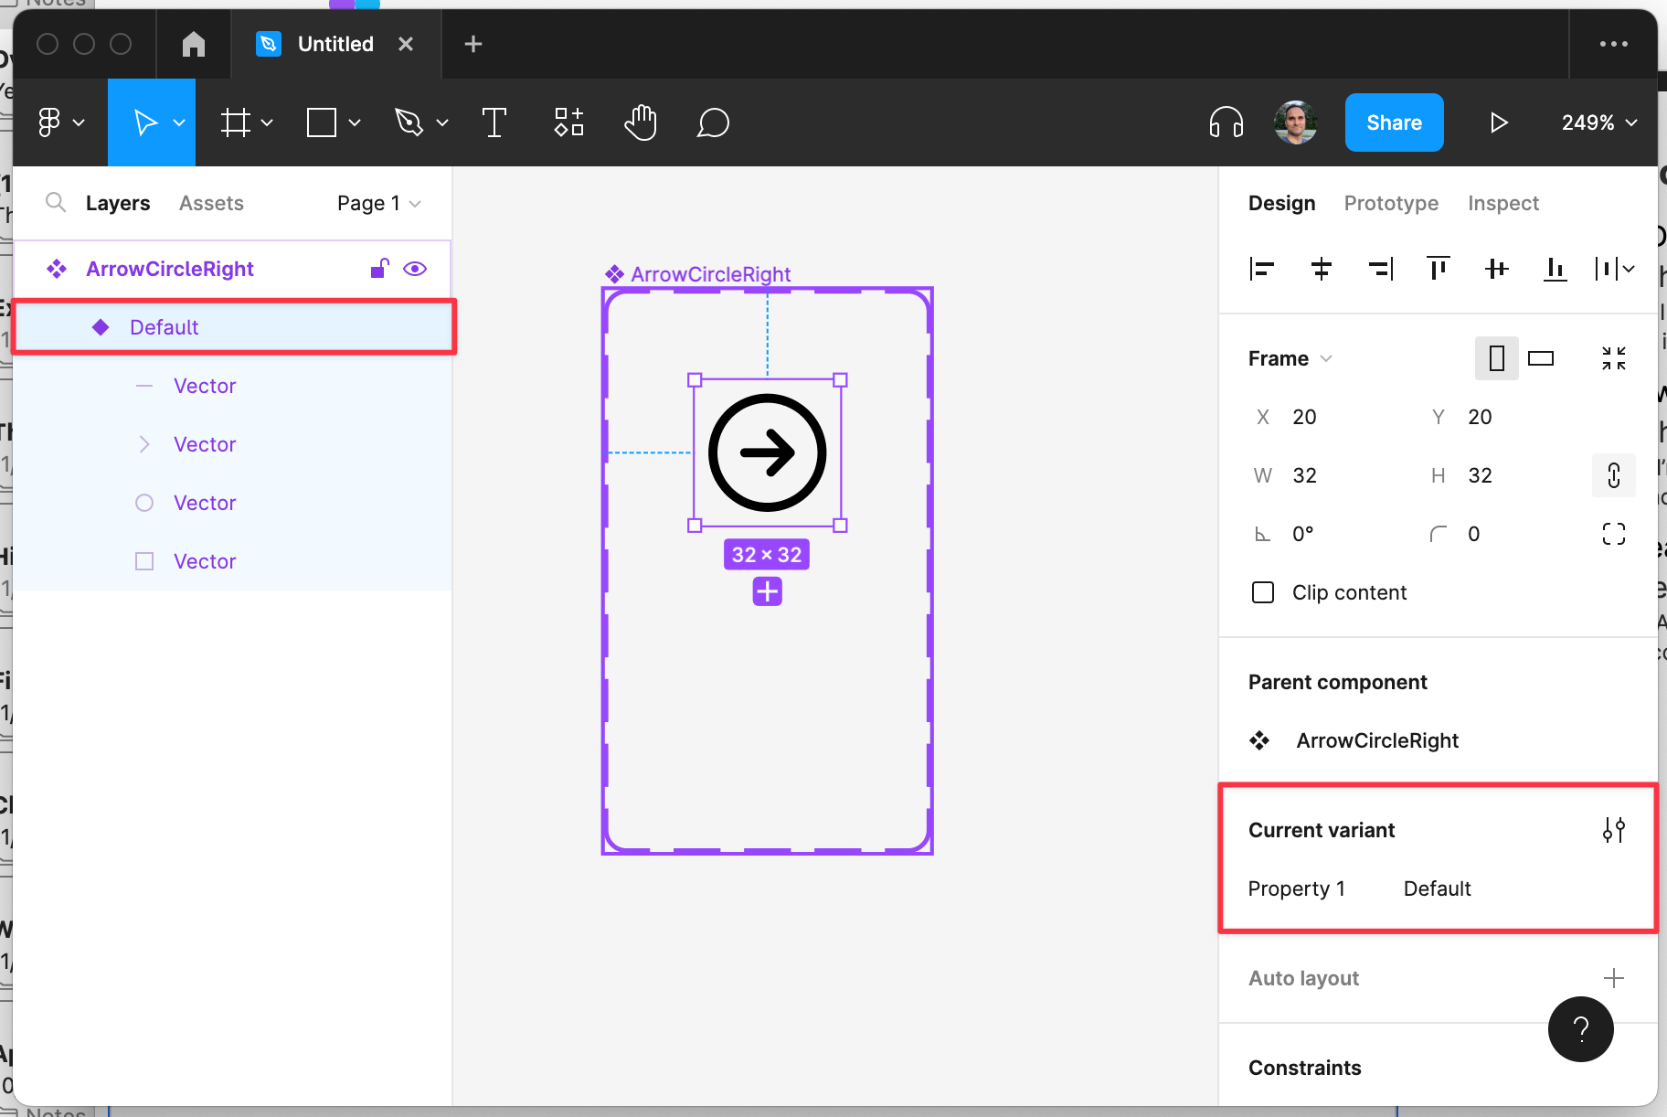The width and height of the screenshot is (1667, 1117).
Task: Open the three-dot overflow menu
Action: coord(1614,44)
